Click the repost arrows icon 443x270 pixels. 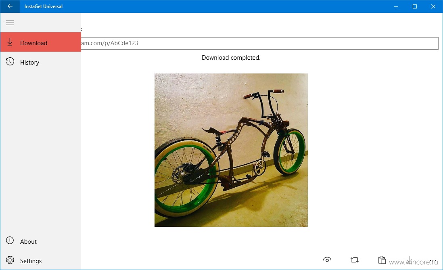tap(355, 260)
